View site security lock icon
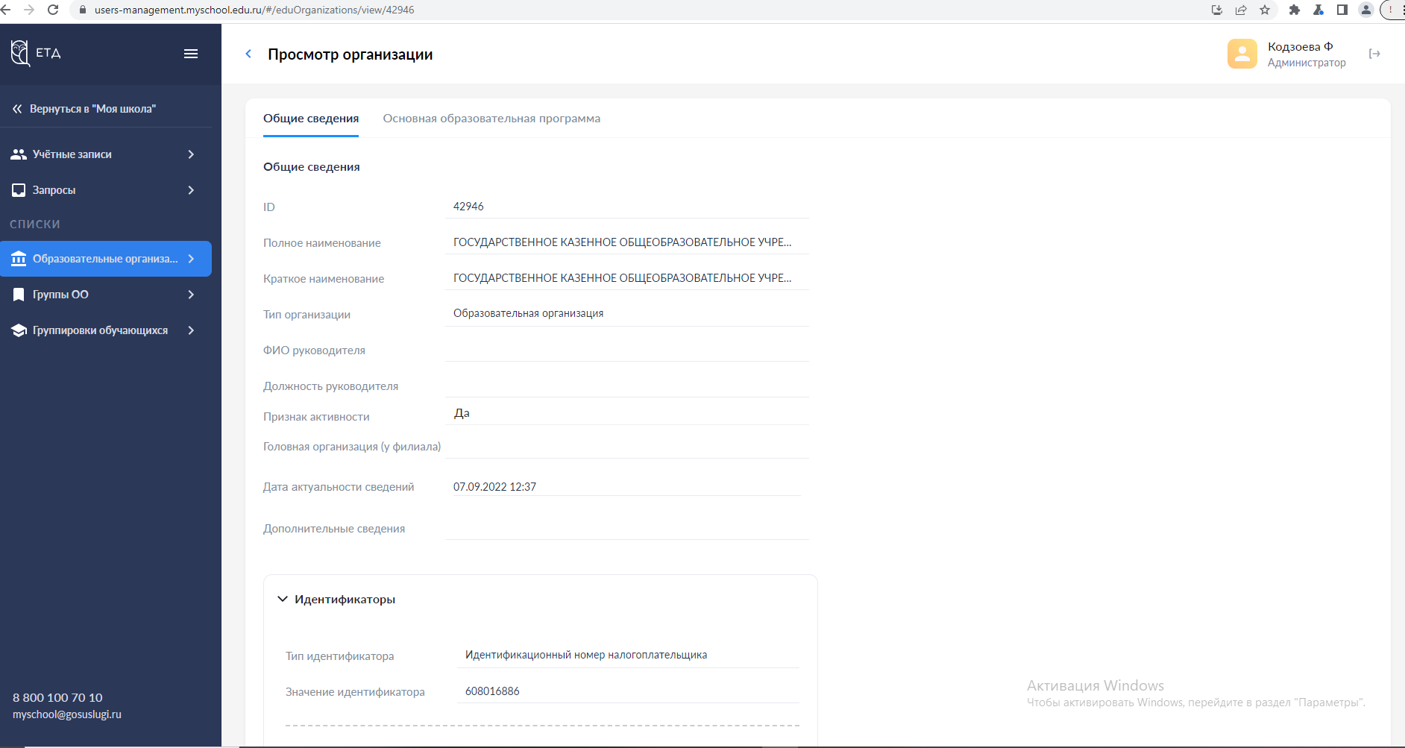This screenshot has width=1405, height=748. [x=83, y=10]
